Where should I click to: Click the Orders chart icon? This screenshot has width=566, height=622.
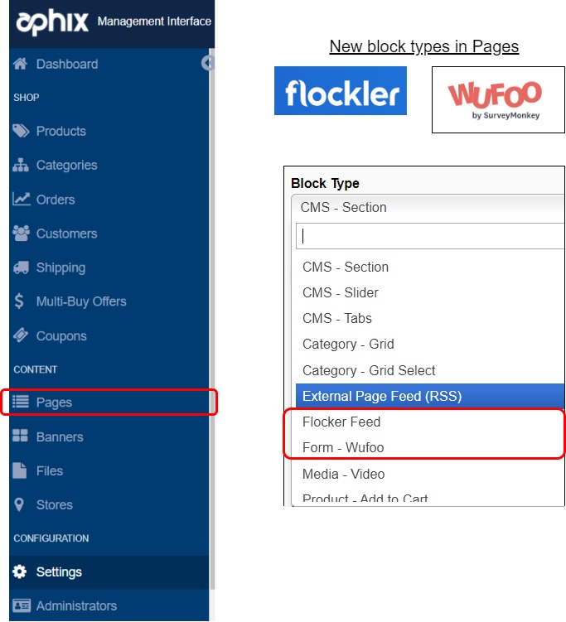click(x=21, y=199)
